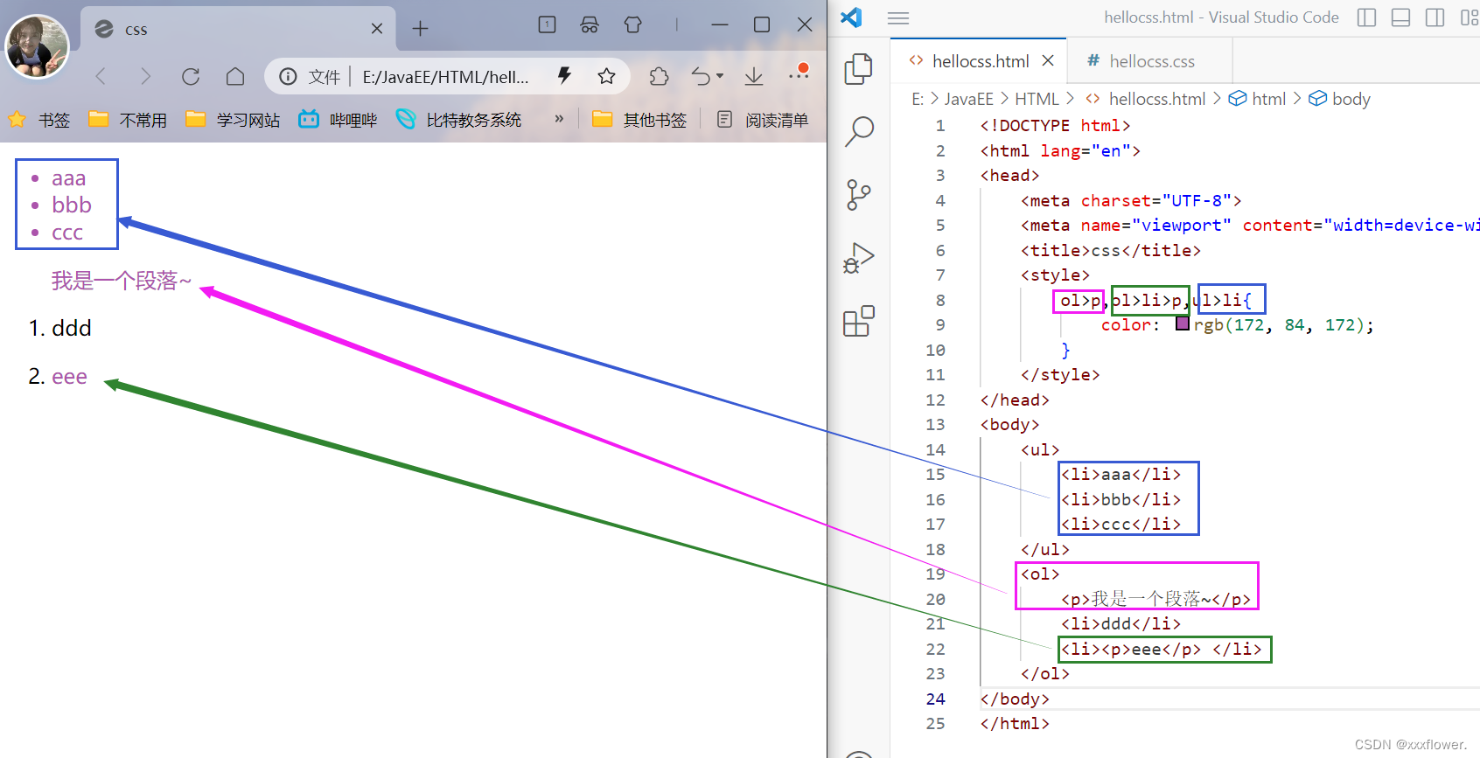Select the E: drive breadcrumb

click(918, 99)
